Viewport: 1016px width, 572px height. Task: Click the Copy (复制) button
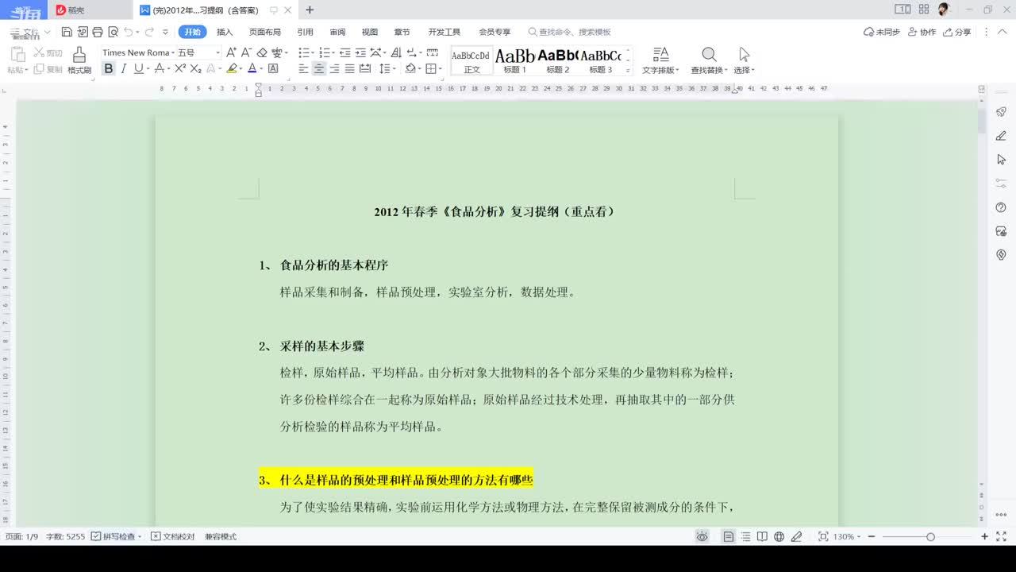pos(48,69)
